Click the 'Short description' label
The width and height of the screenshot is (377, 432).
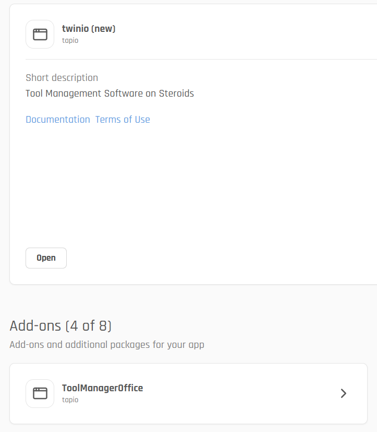(x=62, y=78)
